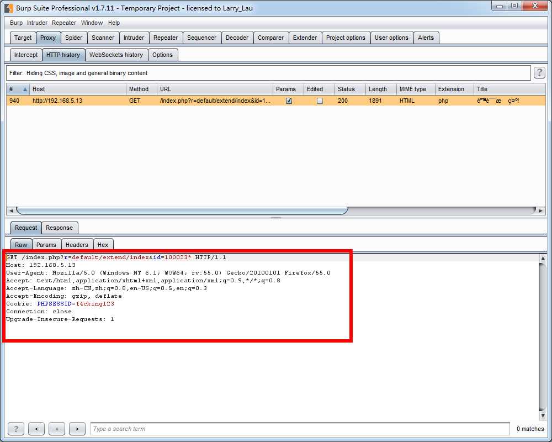Switch to the Hex view tab
Viewport: 552px width, 442px height.
click(103, 245)
